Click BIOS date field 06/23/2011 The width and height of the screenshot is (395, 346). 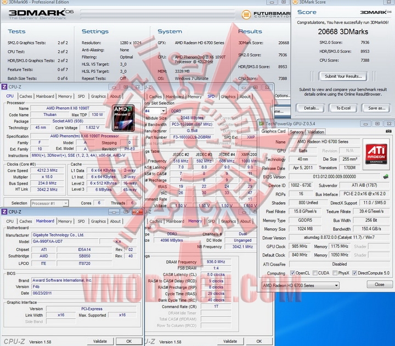pyautogui.click(x=84, y=293)
